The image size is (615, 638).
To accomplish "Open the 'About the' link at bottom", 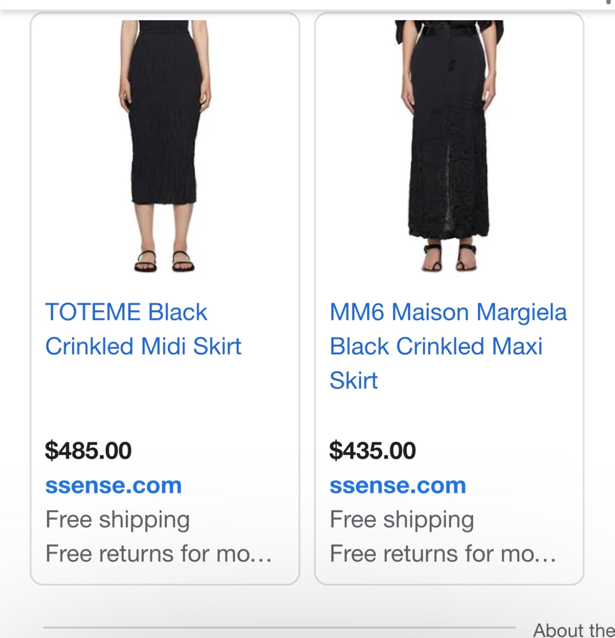I will pyautogui.click(x=573, y=630).
